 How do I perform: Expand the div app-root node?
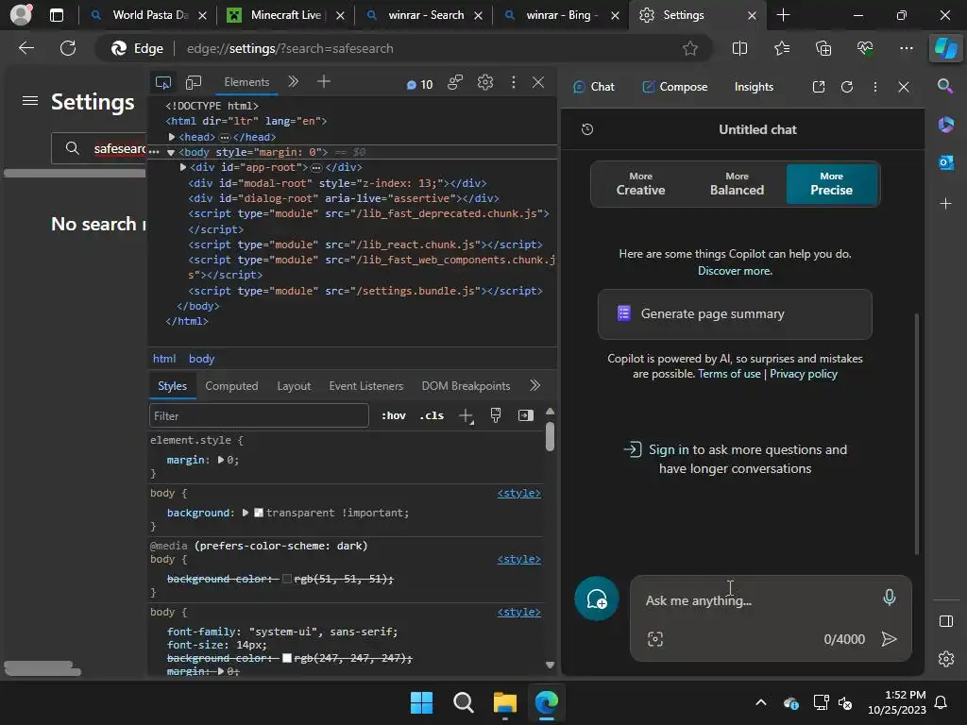coord(183,167)
